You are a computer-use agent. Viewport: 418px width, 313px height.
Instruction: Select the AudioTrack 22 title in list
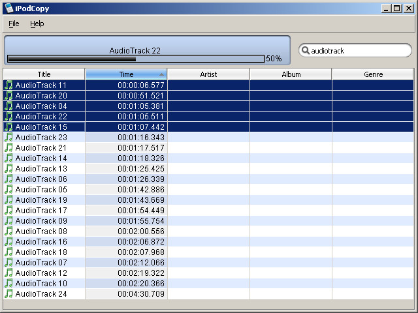point(41,116)
